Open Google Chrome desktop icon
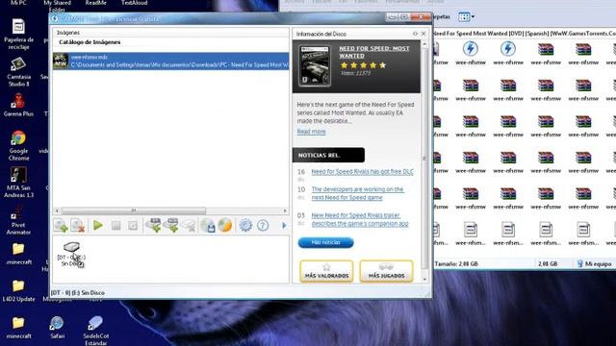 (x=18, y=145)
